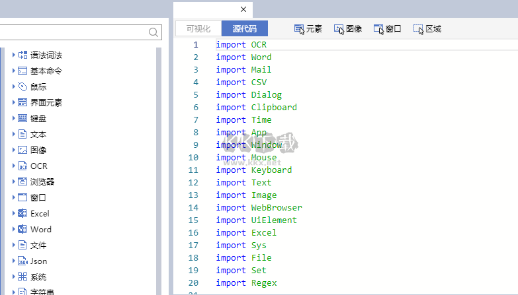Click the 基本命令 terminal icon
This screenshot has height=295, width=518.
coord(22,71)
